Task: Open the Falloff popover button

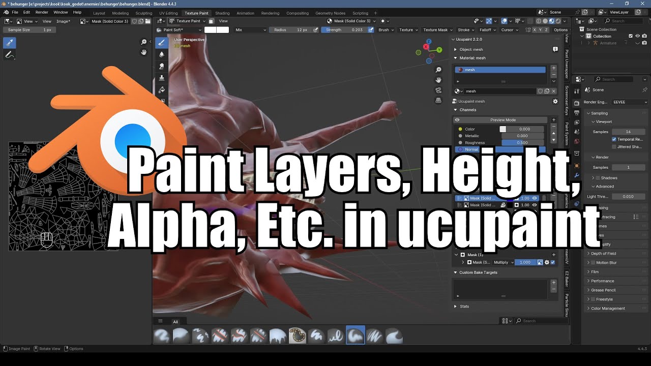Action: pyautogui.click(x=487, y=30)
